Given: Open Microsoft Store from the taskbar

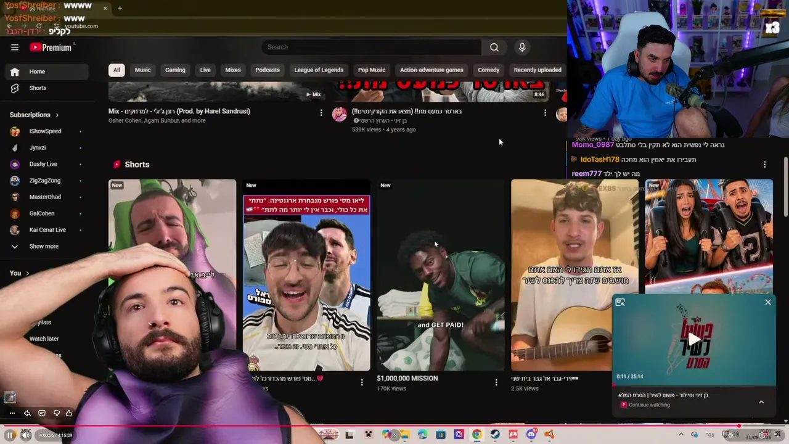Looking at the screenshot, I should point(441,435).
